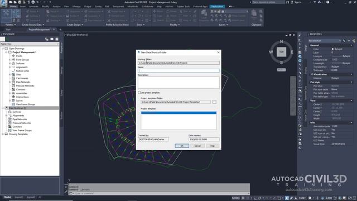This screenshot has height=201, width=357.
Task: Click the Corridors icon under Project Management 1
Action: coord(13,89)
